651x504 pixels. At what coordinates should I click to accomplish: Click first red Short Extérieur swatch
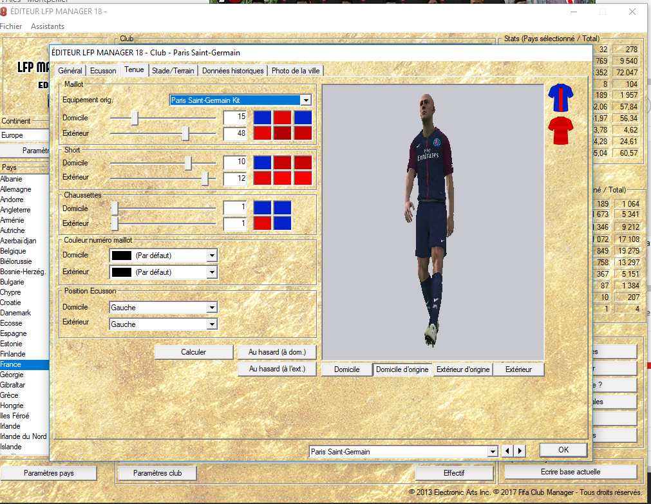click(x=262, y=178)
